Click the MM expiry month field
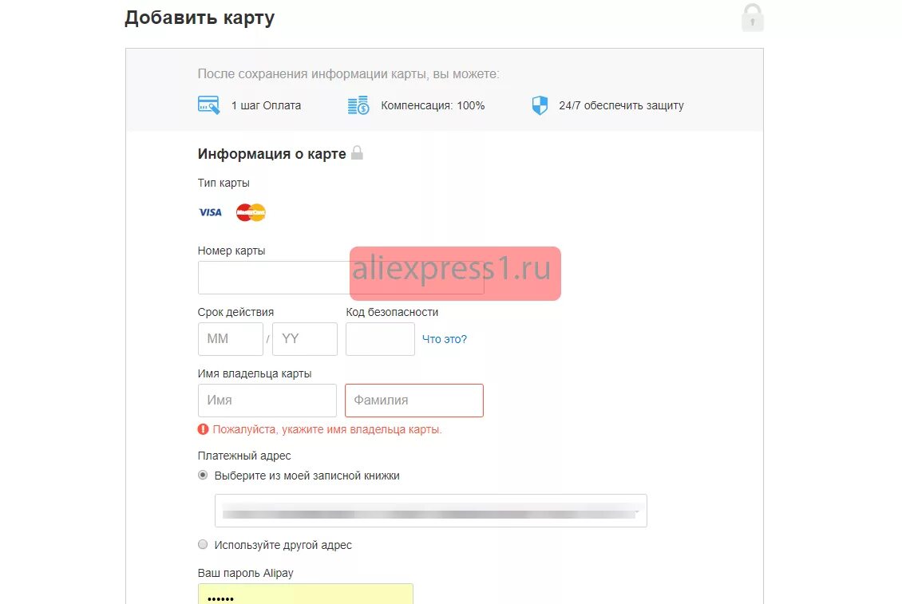The width and height of the screenshot is (902, 604). coord(231,339)
